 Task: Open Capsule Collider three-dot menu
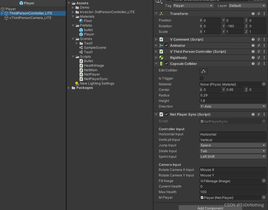264,64
